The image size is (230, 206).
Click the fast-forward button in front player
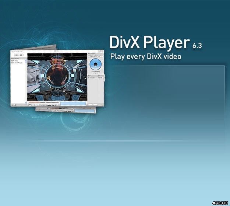pos(38,105)
